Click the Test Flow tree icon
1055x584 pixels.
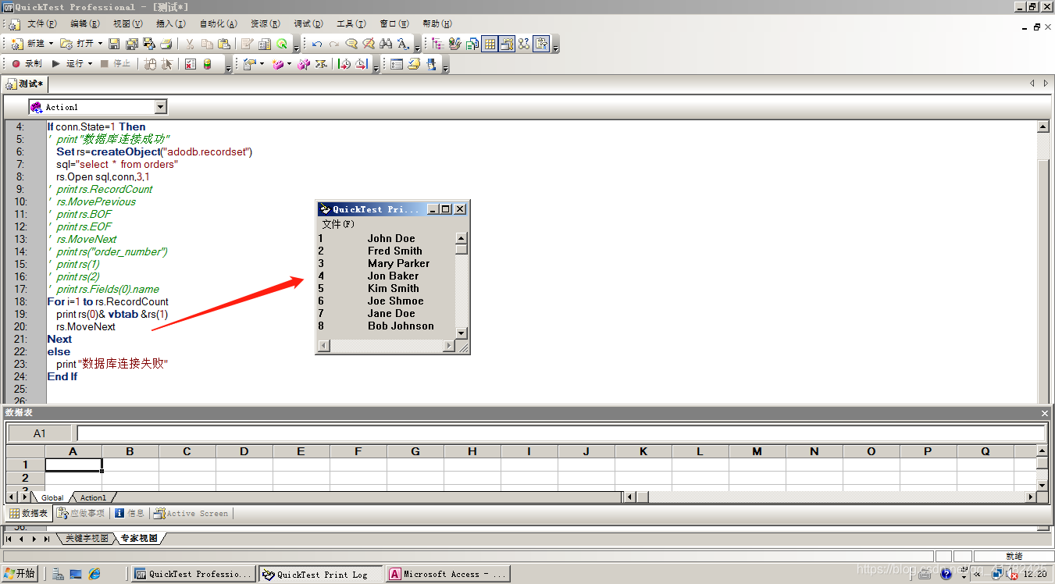click(437, 44)
